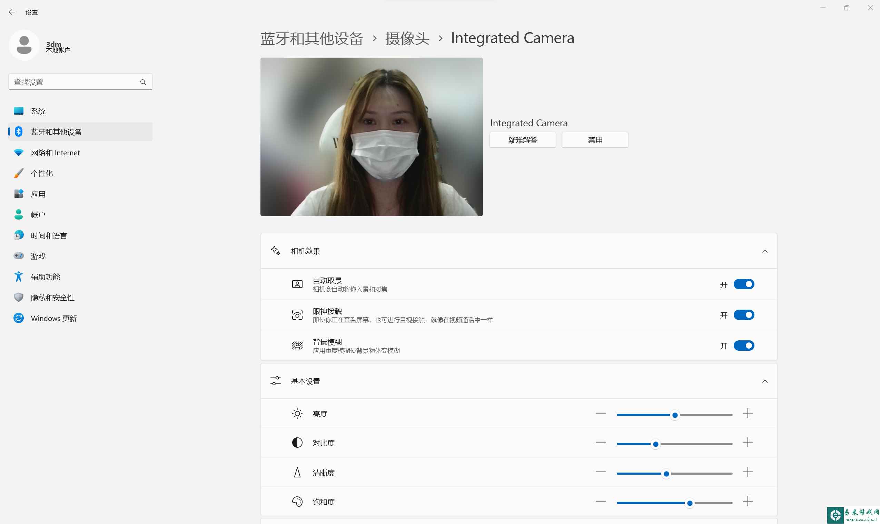Navigate to 蓝牙和其他设备 breadcrumb
This screenshot has height=524, width=880.
(312, 38)
